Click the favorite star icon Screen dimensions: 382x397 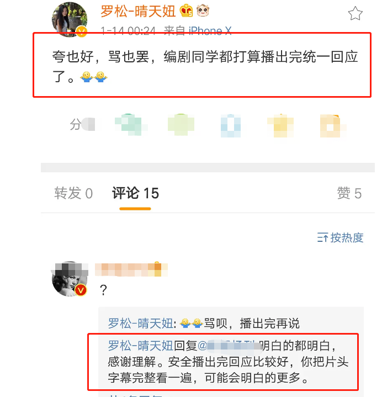[355, 13]
